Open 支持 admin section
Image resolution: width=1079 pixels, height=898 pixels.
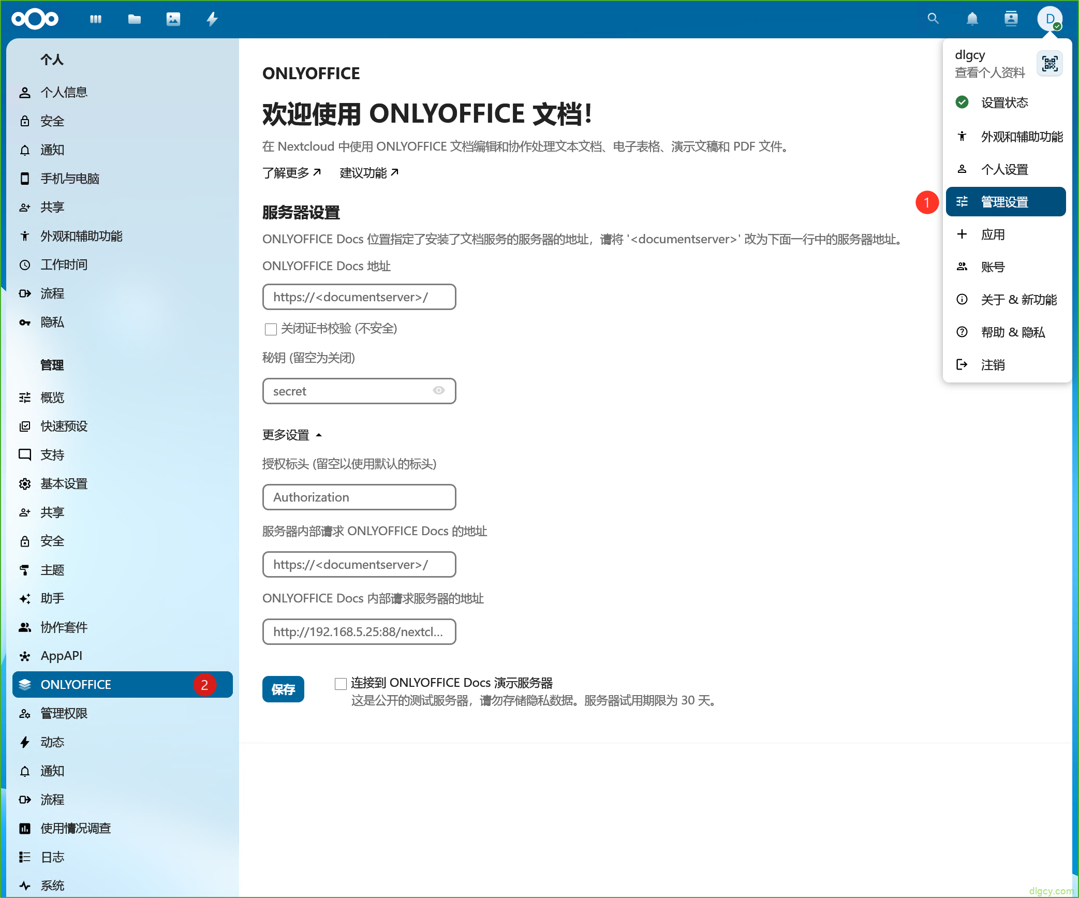123,455
